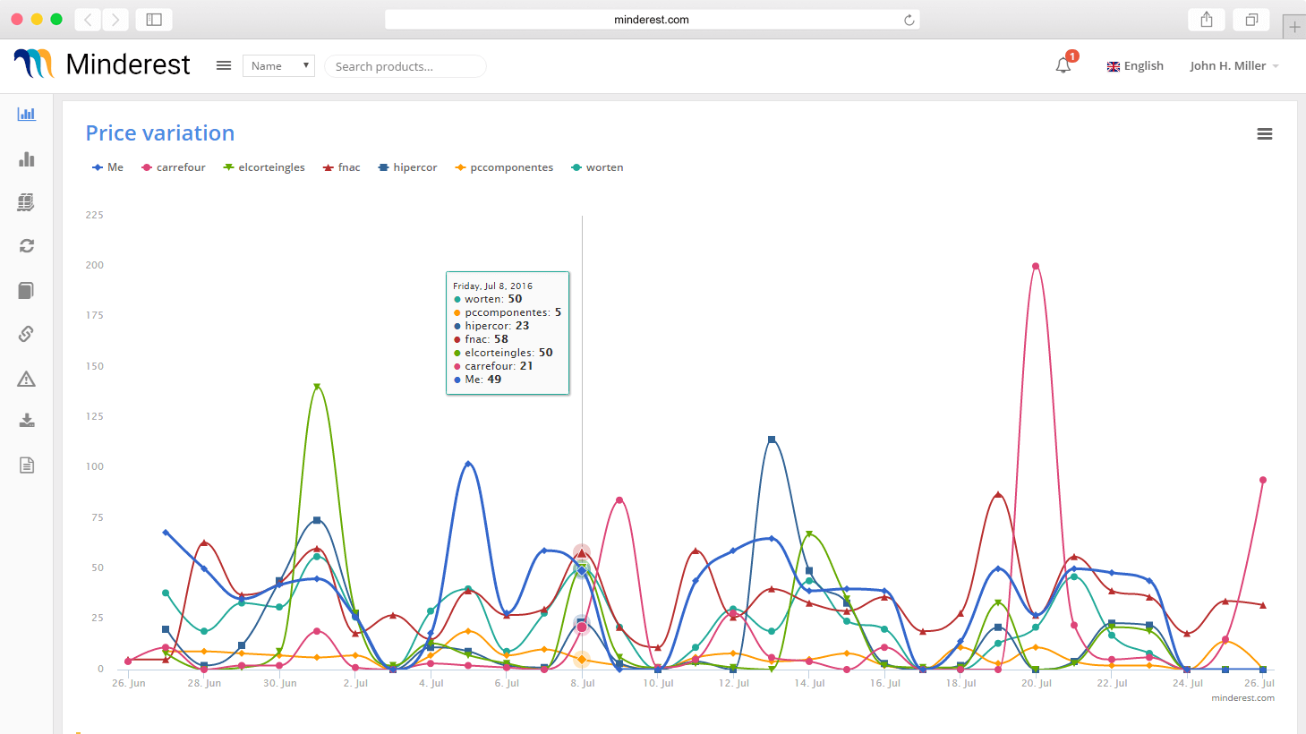Click the "100" y-axis label

(x=94, y=466)
